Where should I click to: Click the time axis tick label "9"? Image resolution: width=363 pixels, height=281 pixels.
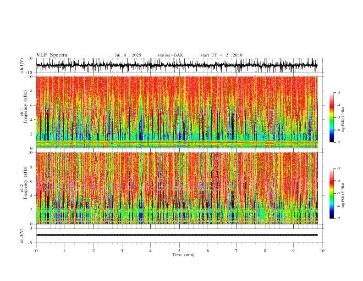click(293, 251)
